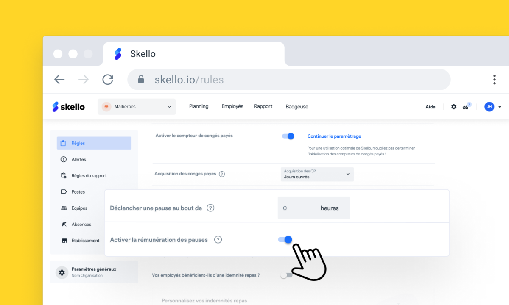This screenshot has width=509, height=305.
Task: Open the Badgeuse menu
Action: point(297,107)
